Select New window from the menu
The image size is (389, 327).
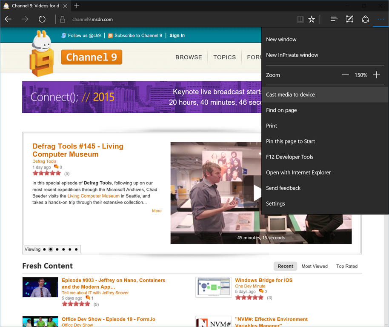(325, 40)
